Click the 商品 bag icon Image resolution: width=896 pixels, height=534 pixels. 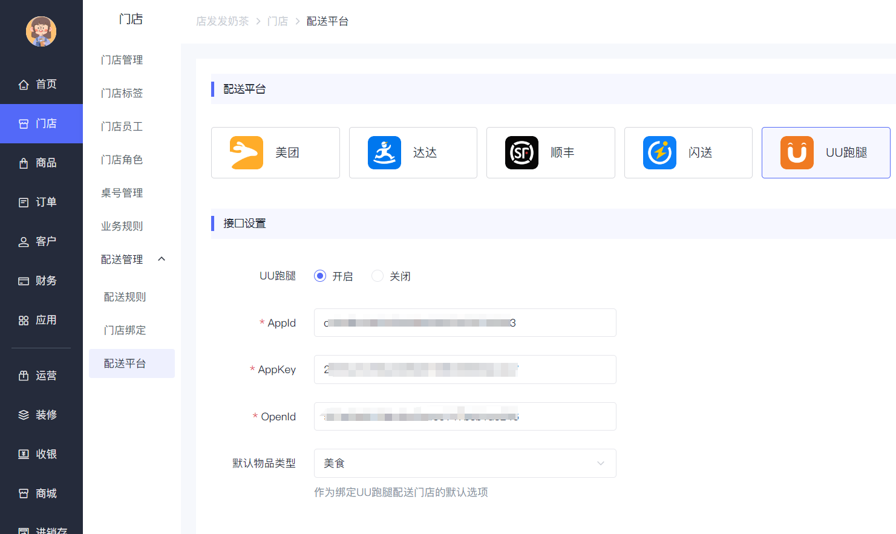click(24, 163)
